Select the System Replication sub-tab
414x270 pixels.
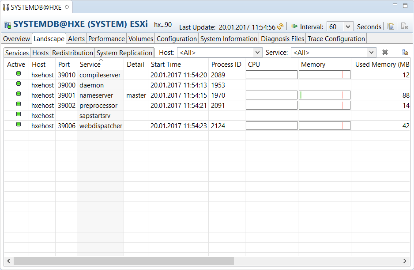click(x=124, y=53)
